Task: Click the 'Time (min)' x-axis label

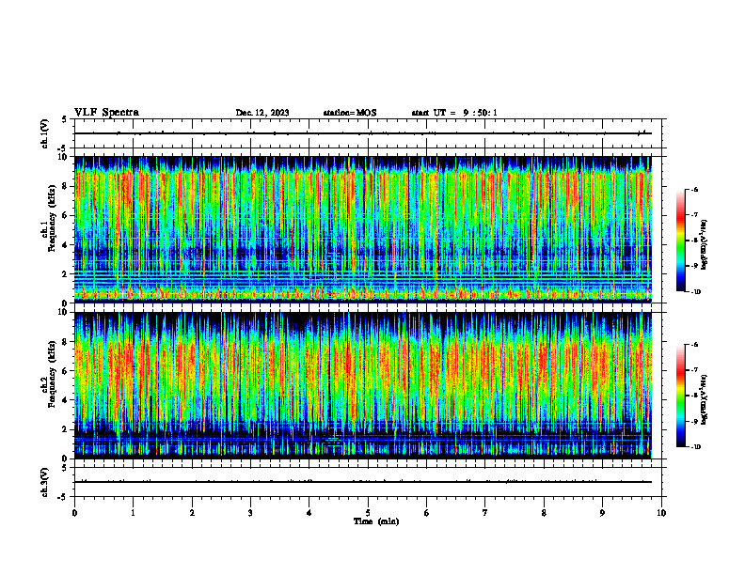Action: tap(376, 521)
